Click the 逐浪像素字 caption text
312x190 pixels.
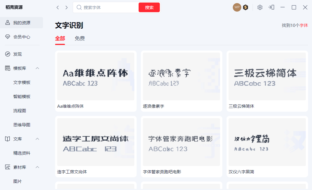(153, 106)
